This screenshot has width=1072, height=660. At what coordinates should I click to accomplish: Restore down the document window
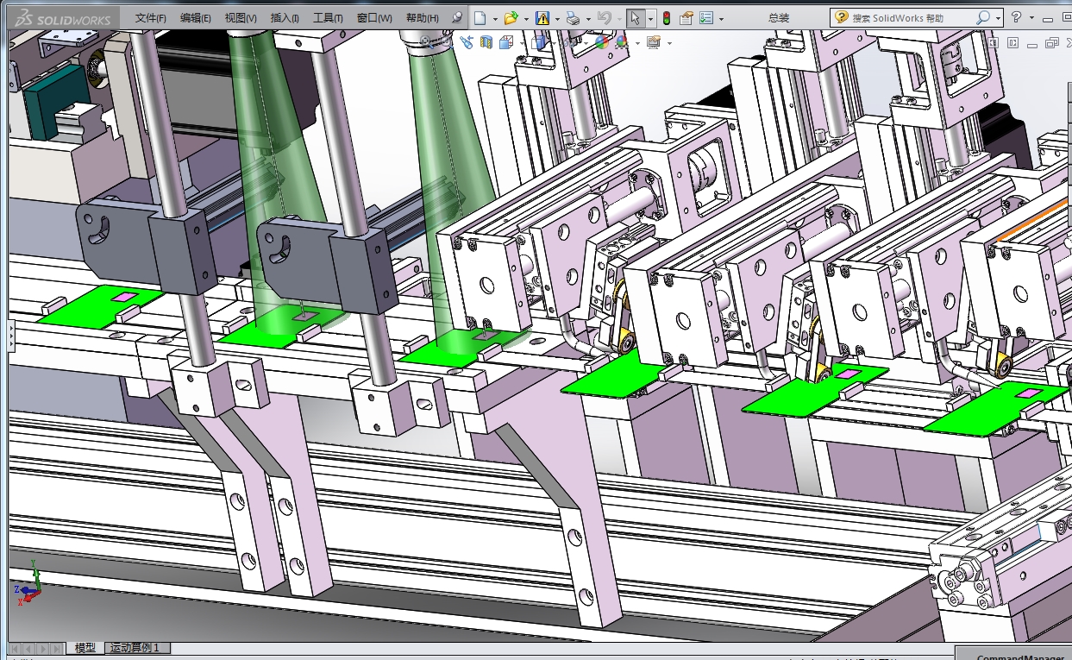click(1051, 42)
